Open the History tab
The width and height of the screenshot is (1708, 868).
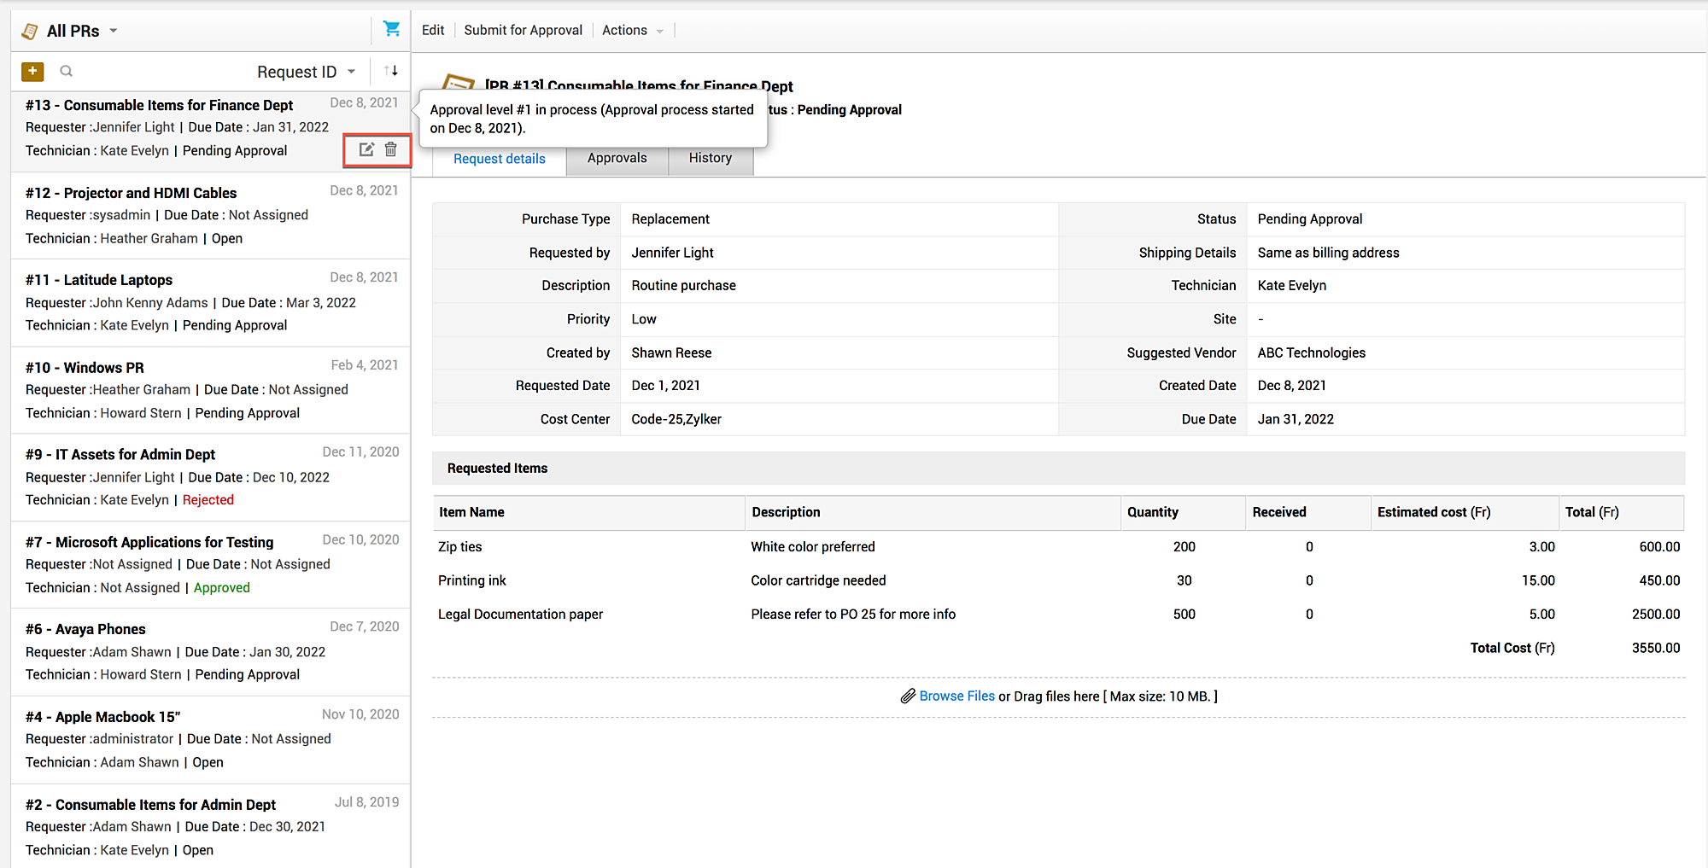click(x=710, y=159)
